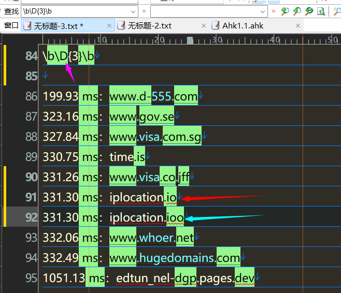This screenshot has height=293, width=341.
Task: Click line number 95 in the gutter
Action: coord(31,278)
